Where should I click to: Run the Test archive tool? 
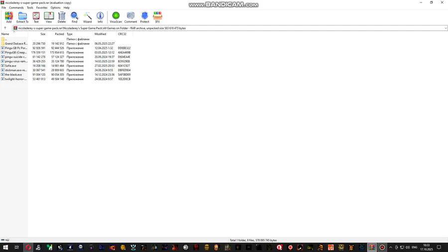coord(36,17)
